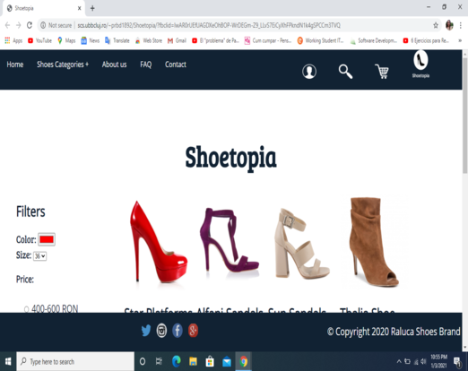This screenshot has height=371, width=468.
Task: Open File Explorer from taskbar
Action: pyautogui.click(x=193, y=362)
